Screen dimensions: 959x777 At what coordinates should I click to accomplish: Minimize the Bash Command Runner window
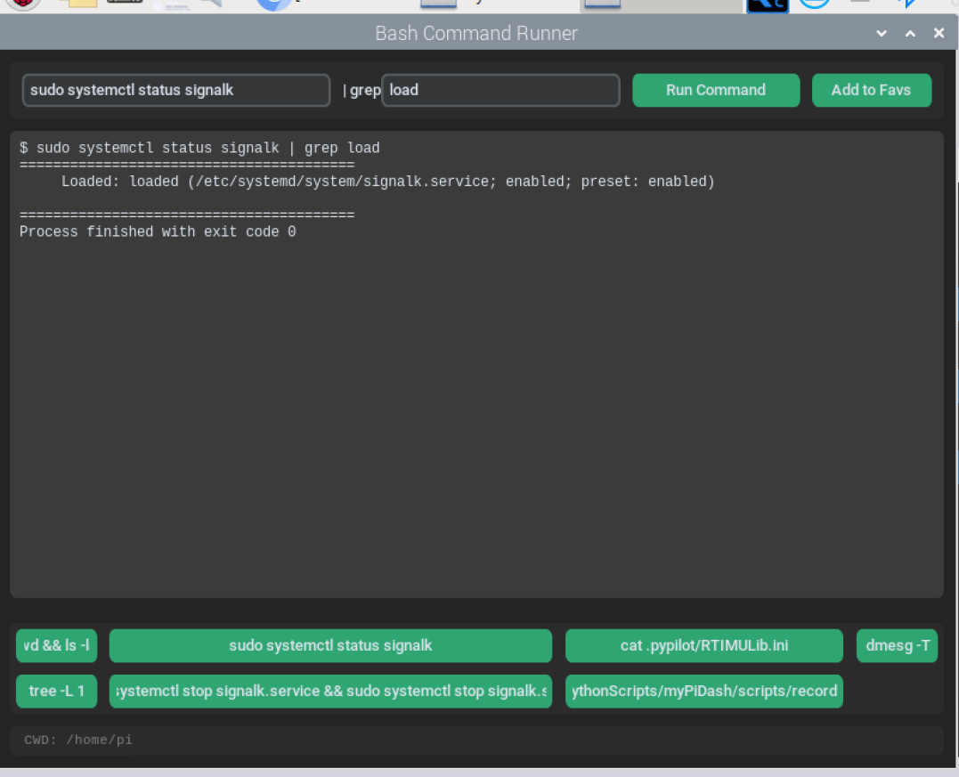882,33
